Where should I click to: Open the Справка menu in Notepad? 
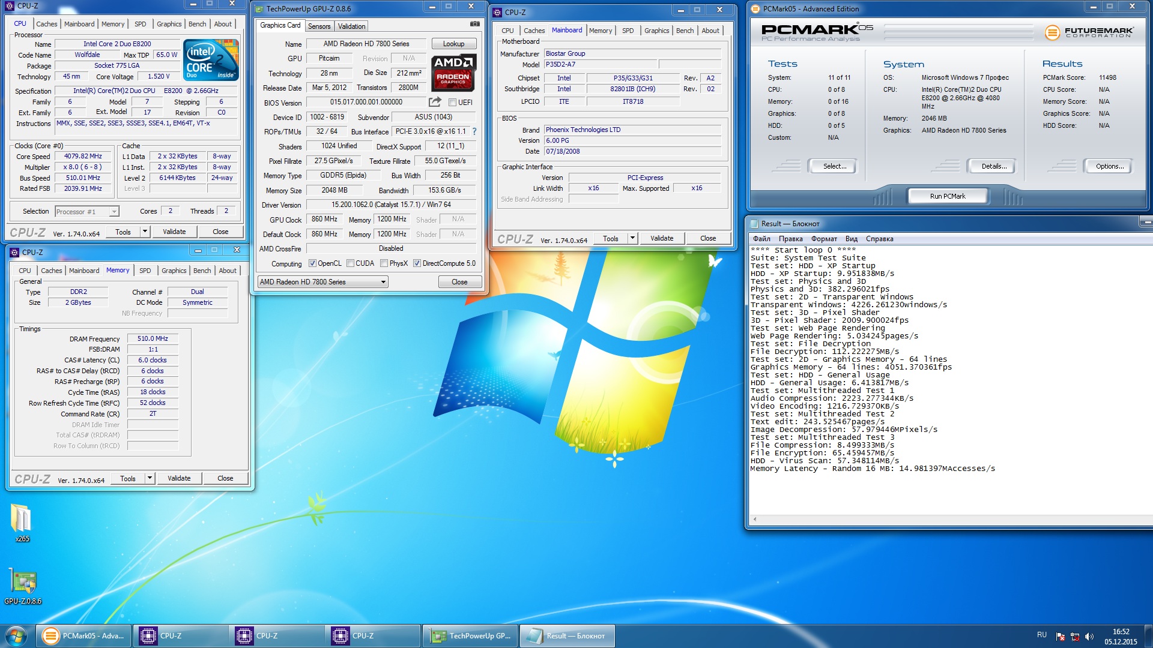point(879,239)
